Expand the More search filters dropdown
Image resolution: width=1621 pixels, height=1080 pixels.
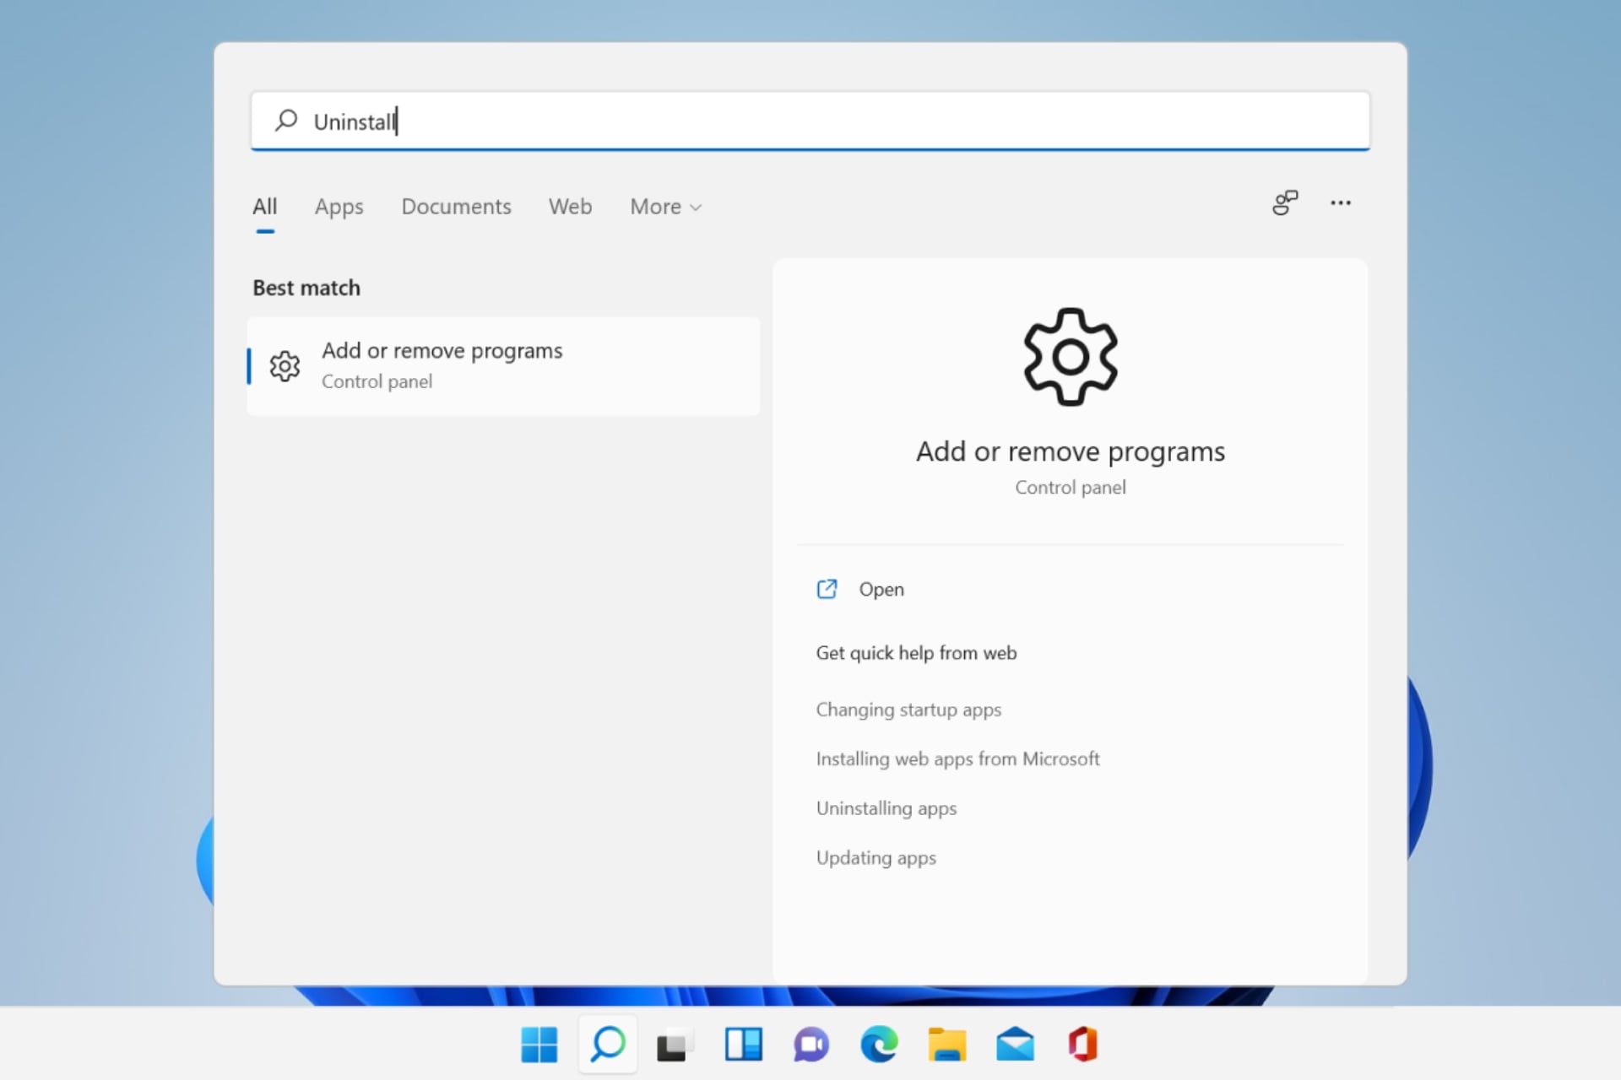(665, 207)
